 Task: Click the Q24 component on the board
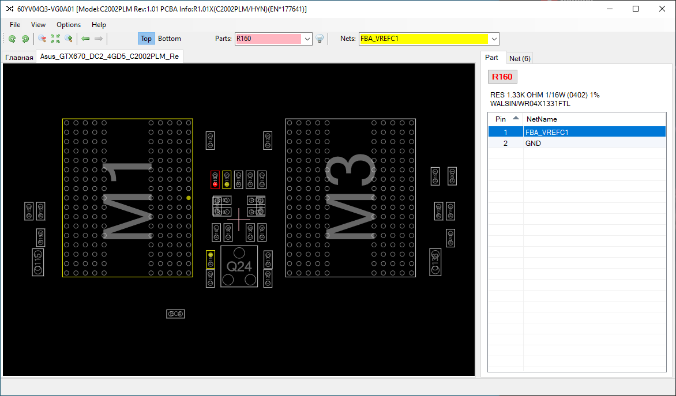[239, 266]
